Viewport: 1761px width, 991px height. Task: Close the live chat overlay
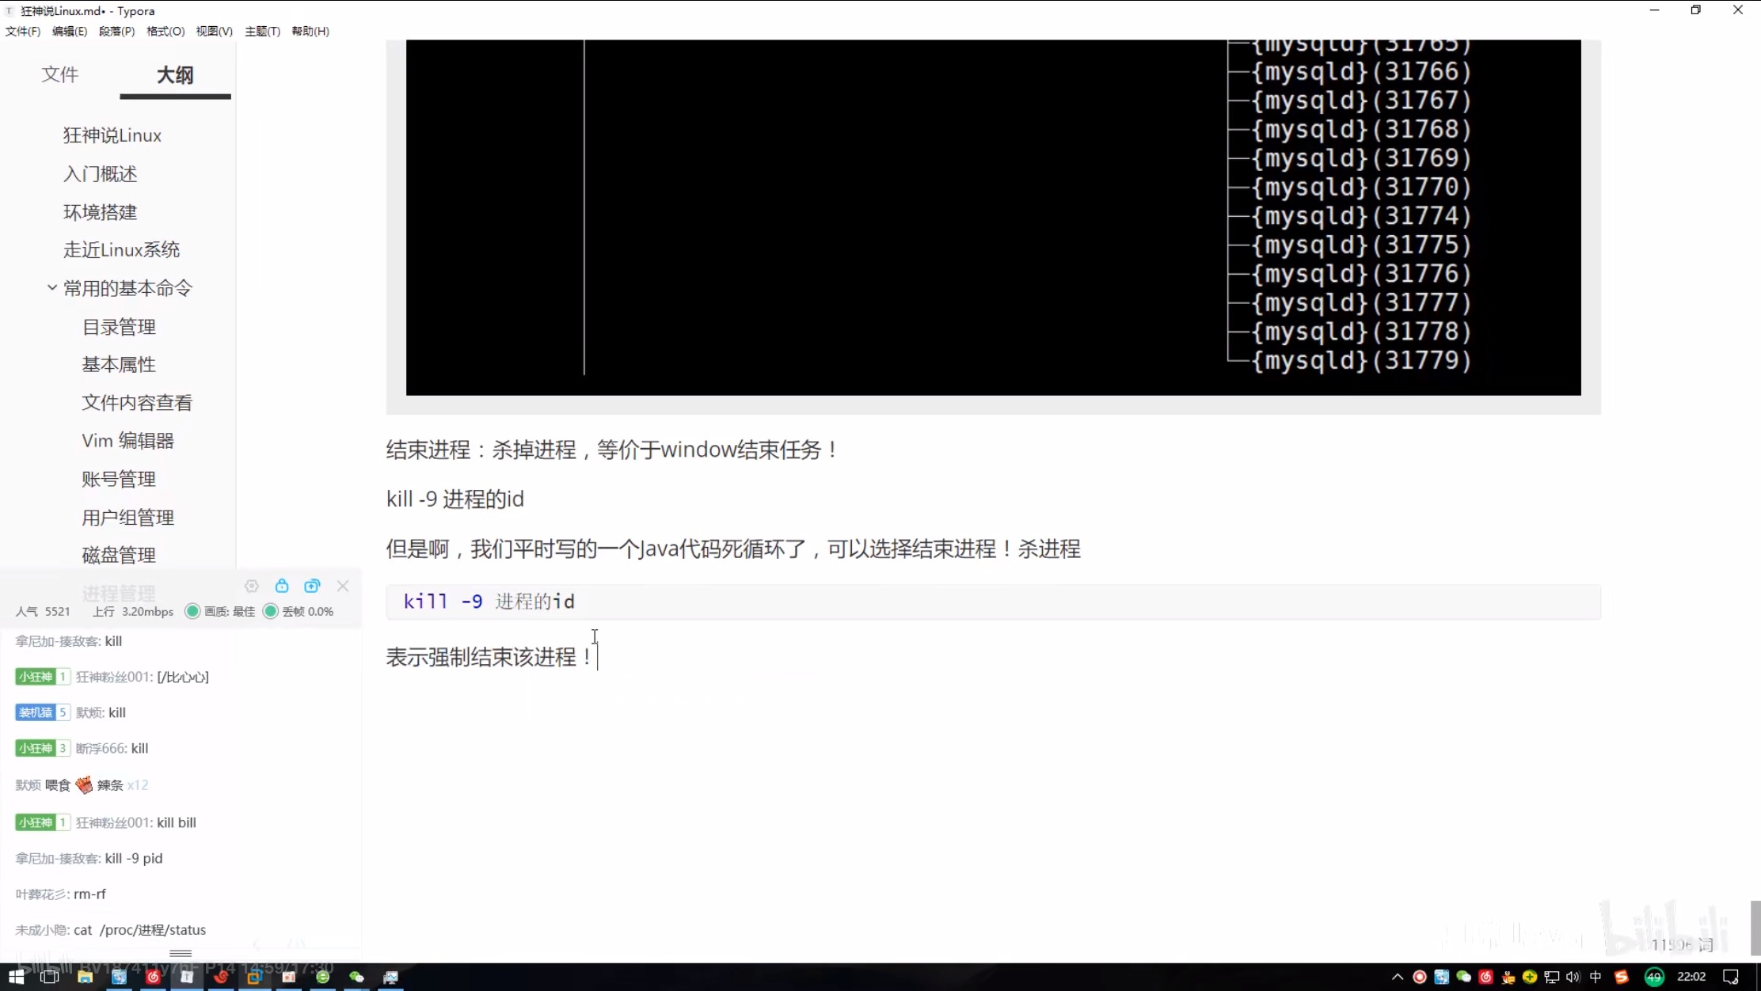pos(343,586)
